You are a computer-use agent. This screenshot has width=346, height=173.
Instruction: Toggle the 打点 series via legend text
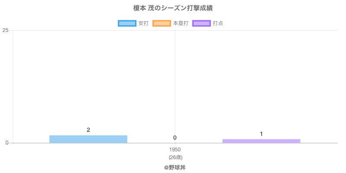point(218,23)
